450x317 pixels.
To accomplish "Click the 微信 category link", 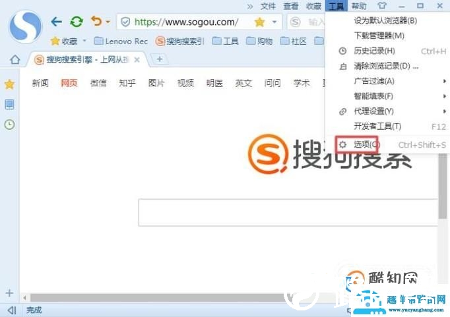I will click(98, 83).
